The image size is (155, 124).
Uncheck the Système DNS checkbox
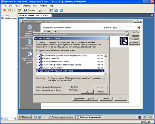37,71
